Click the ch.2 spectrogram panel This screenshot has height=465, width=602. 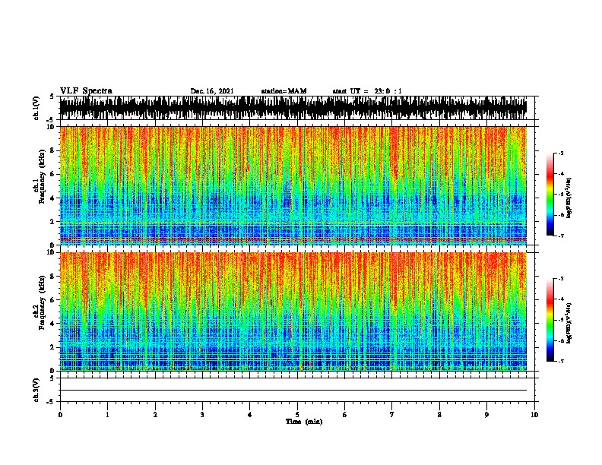click(293, 312)
